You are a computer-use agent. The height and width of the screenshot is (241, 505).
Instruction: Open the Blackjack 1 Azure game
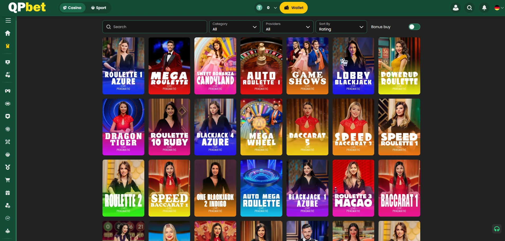(x=307, y=188)
